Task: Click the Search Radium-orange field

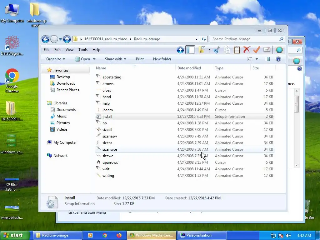Action: [244, 39]
